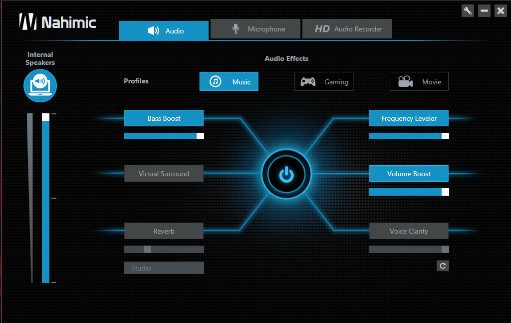
Task: Enable the Virtual Surround effect
Action: point(164,174)
